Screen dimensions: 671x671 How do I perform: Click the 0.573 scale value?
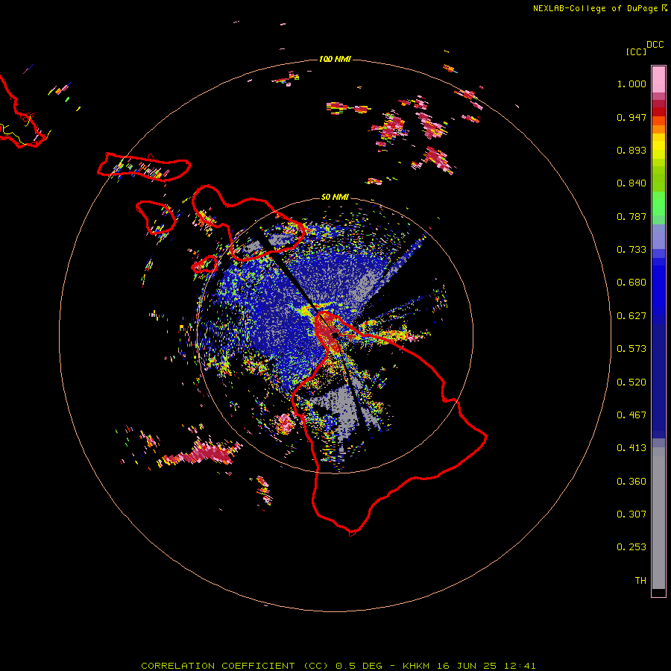click(631, 349)
